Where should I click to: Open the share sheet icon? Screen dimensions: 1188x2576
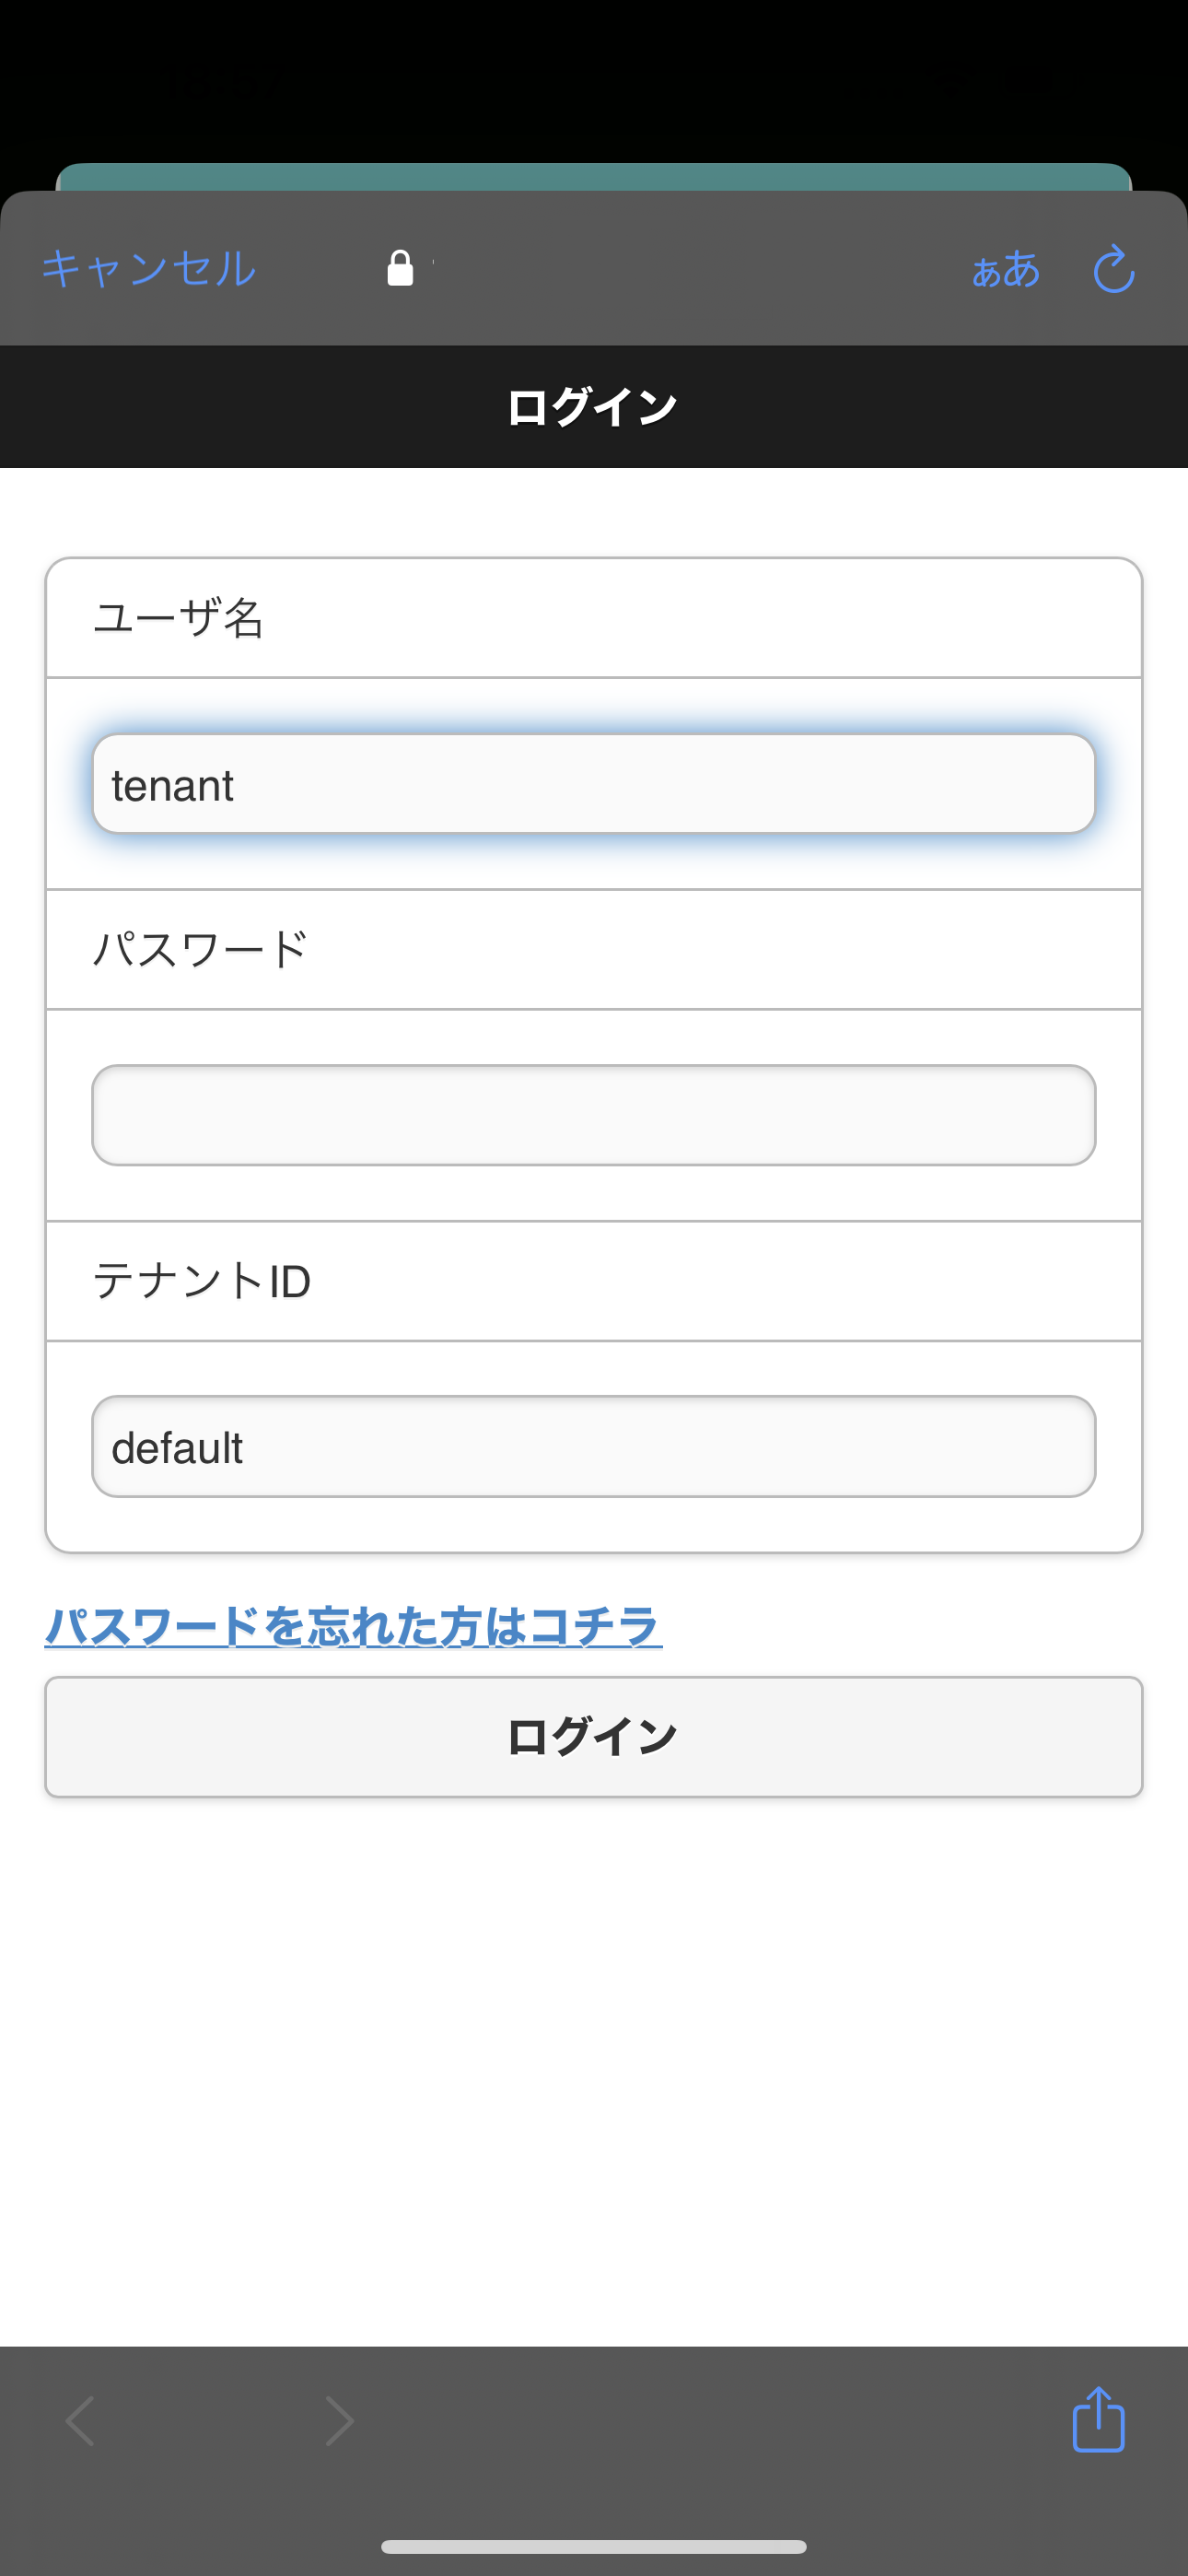click(x=1098, y=2420)
